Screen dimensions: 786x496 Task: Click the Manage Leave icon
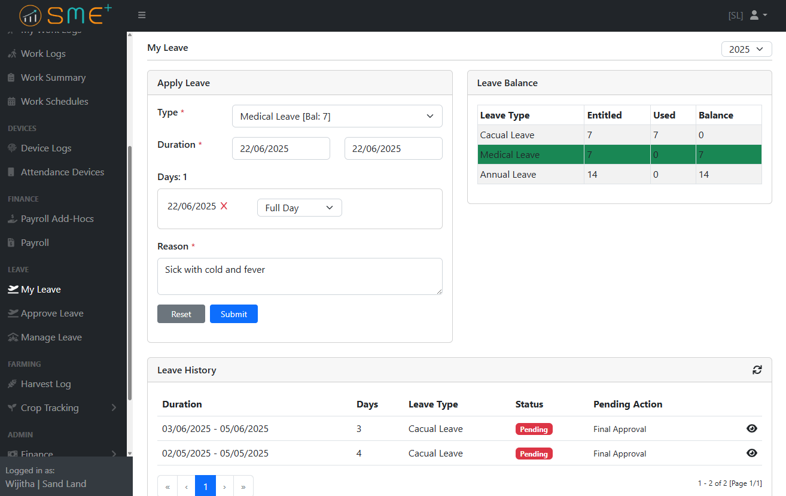pos(13,337)
